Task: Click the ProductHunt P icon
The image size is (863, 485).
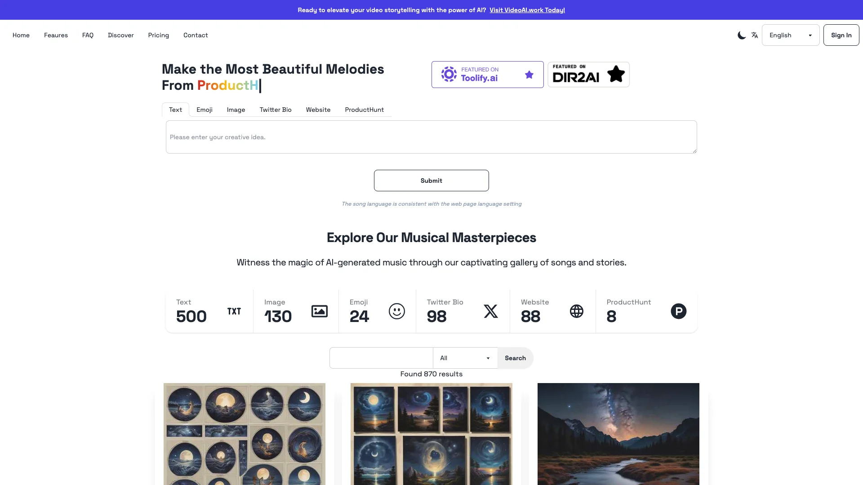Action: click(x=679, y=311)
